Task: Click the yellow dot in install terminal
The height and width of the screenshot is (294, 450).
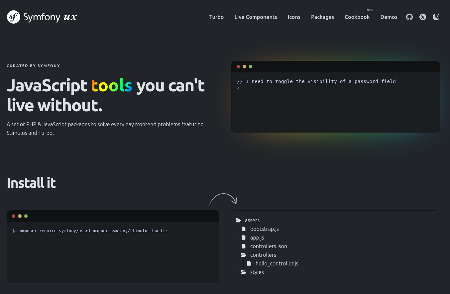Action: click(x=20, y=216)
